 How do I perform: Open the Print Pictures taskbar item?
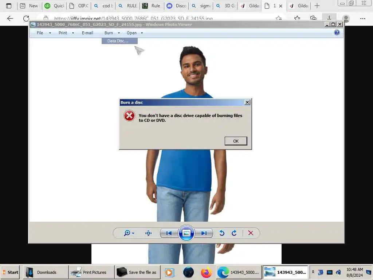point(91,272)
